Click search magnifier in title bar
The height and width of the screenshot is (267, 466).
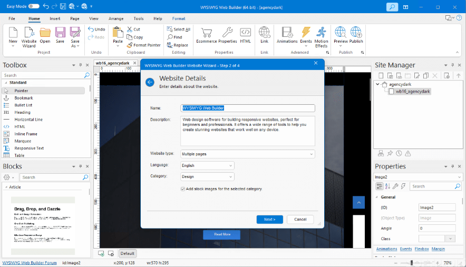(392, 7)
